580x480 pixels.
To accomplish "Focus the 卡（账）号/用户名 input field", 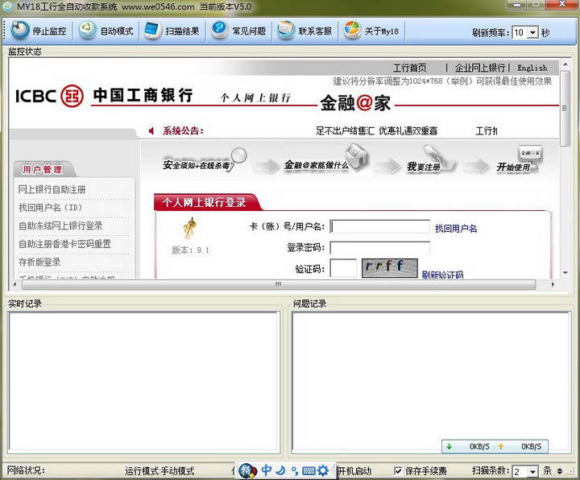I will click(380, 226).
